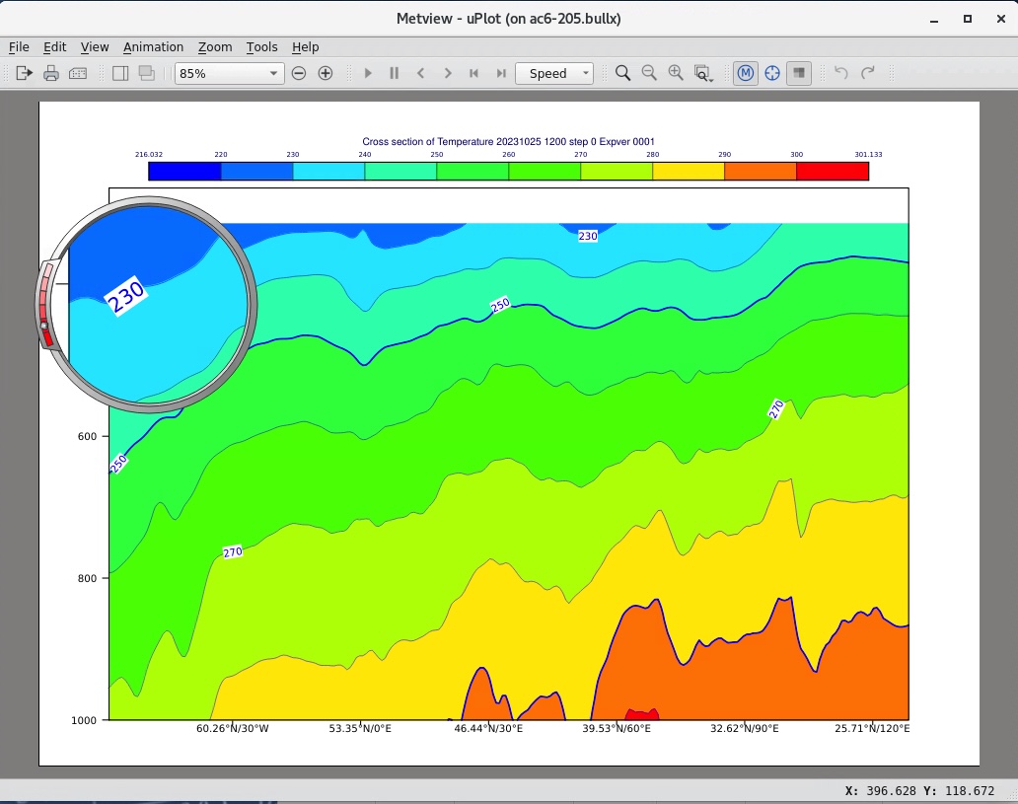Click the 60.26°N/30°W axis label
The image size is (1018, 804).
pos(233,728)
